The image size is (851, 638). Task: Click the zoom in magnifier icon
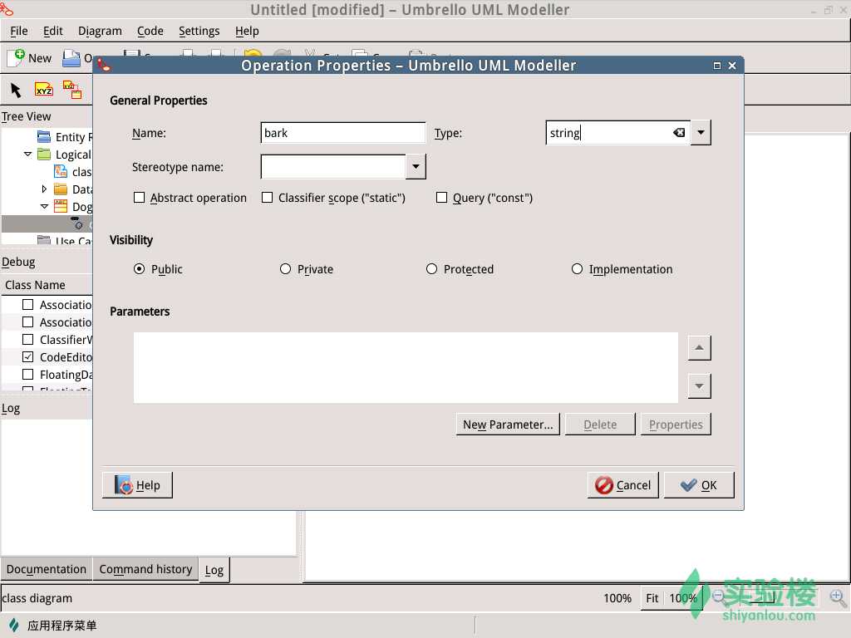(838, 597)
